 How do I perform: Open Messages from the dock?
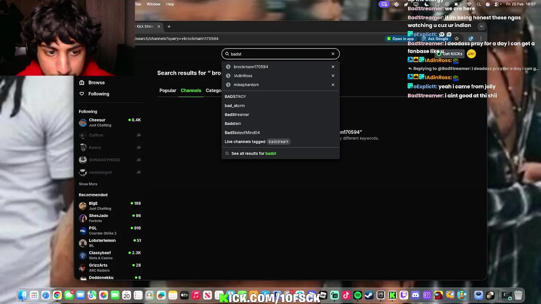click(69, 295)
